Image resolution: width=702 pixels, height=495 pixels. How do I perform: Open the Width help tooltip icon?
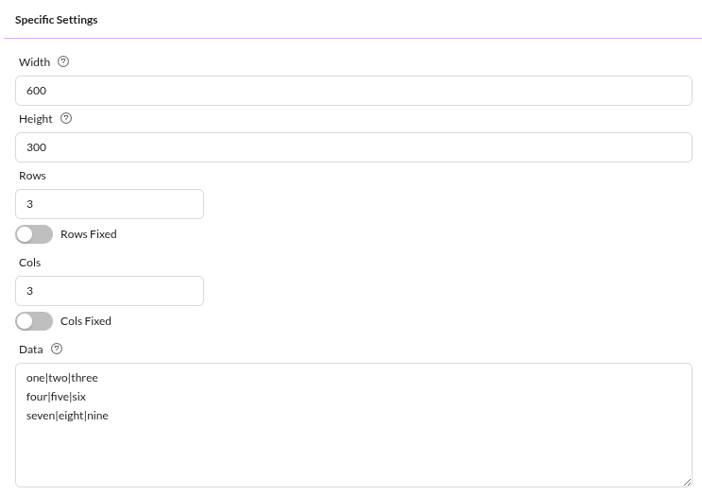tap(63, 61)
